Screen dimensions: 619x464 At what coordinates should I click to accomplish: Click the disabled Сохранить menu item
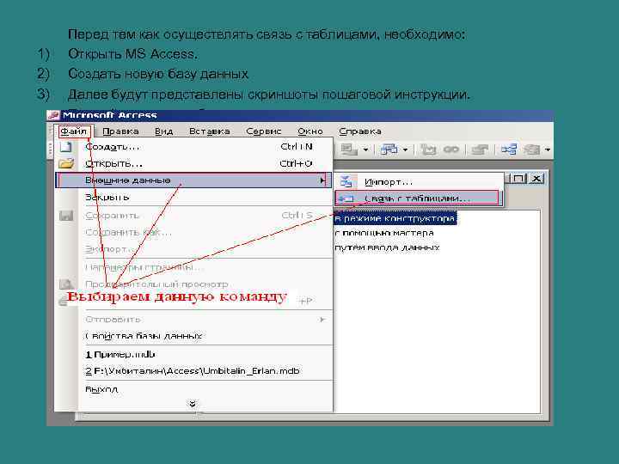193,216
